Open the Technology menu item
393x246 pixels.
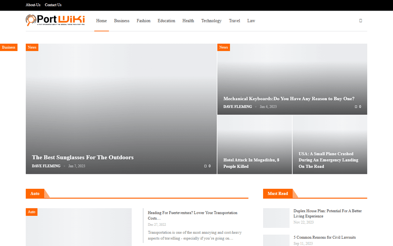pos(211,21)
